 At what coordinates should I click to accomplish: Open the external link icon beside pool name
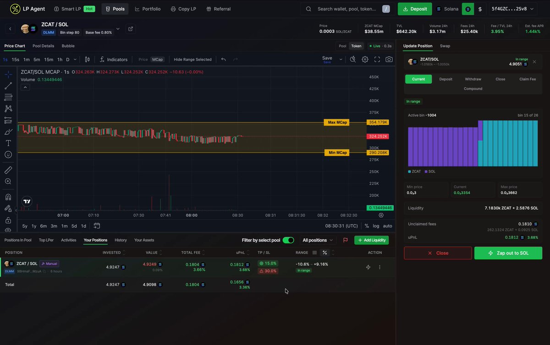click(131, 29)
